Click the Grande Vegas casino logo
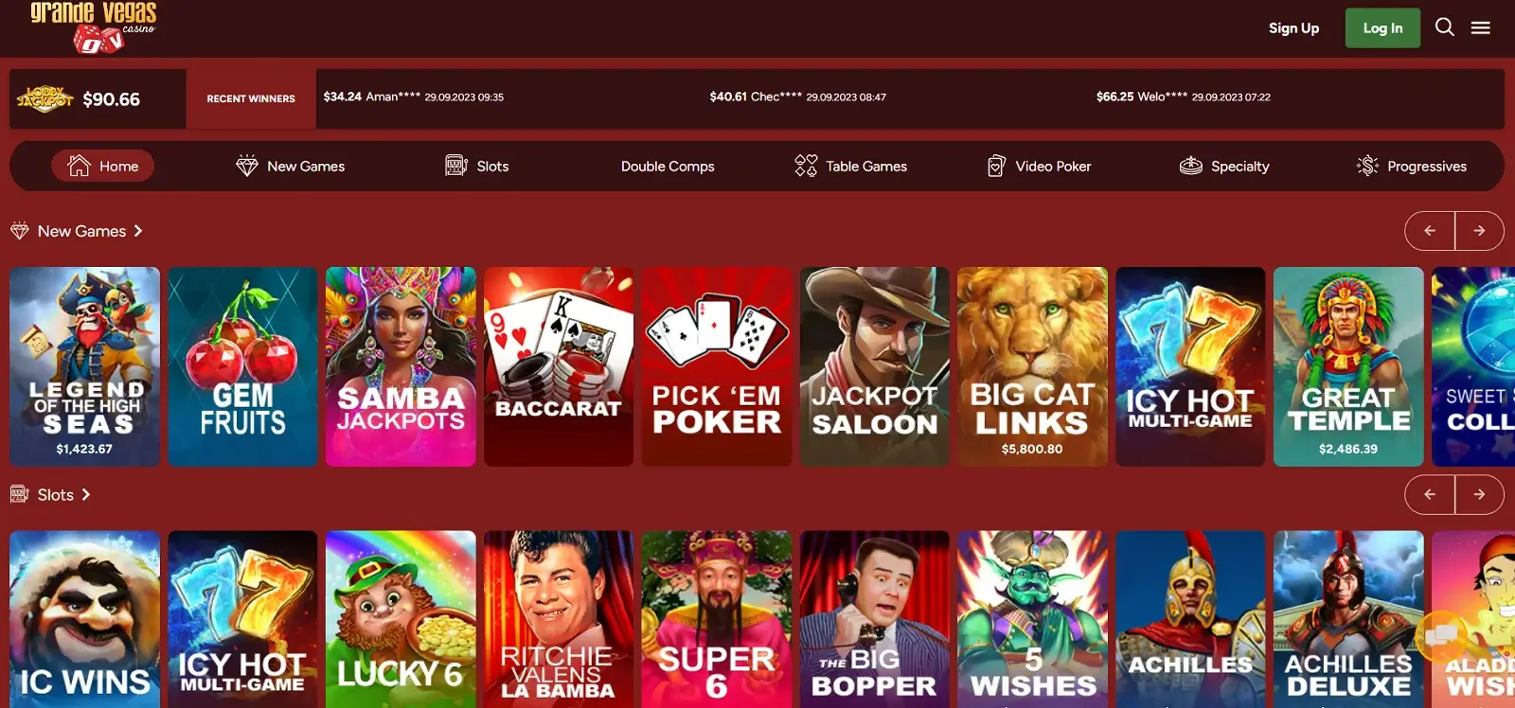This screenshot has height=708, width=1515. pyautogui.click(x=94, y=27)
